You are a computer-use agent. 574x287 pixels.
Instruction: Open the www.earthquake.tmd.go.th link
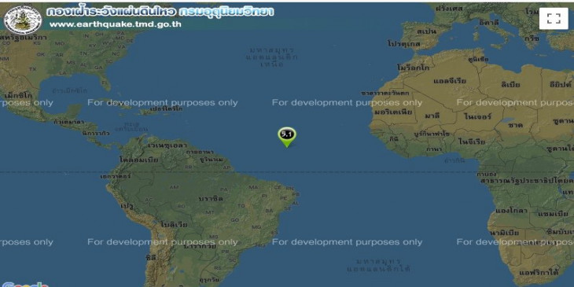click(116, 24)
